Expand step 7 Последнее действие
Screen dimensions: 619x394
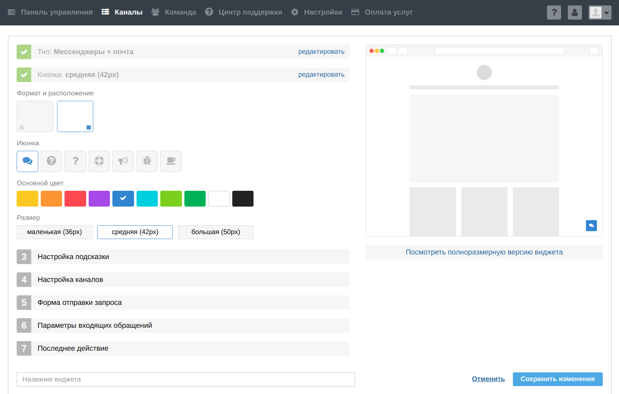coord(183,349)
